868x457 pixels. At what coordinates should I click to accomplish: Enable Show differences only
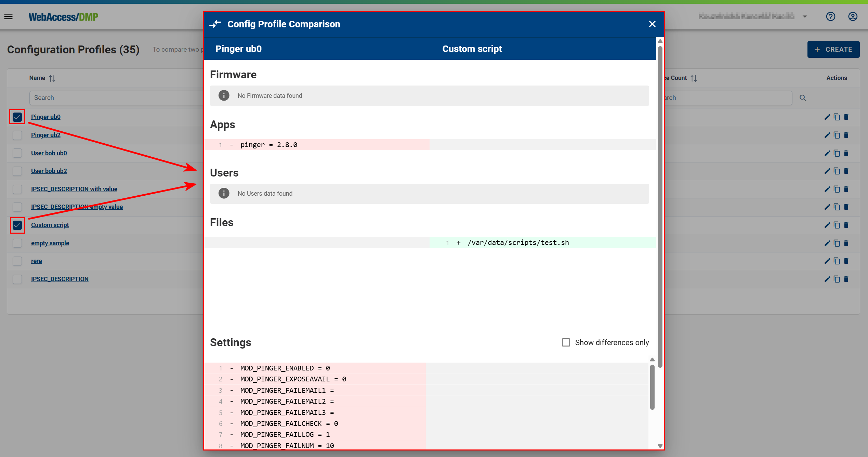click(x=566, y=342)
